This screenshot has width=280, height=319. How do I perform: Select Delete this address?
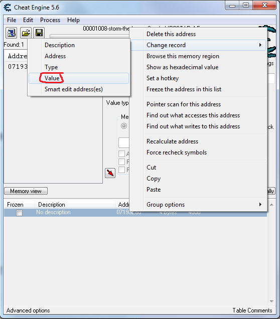(198, 34)
